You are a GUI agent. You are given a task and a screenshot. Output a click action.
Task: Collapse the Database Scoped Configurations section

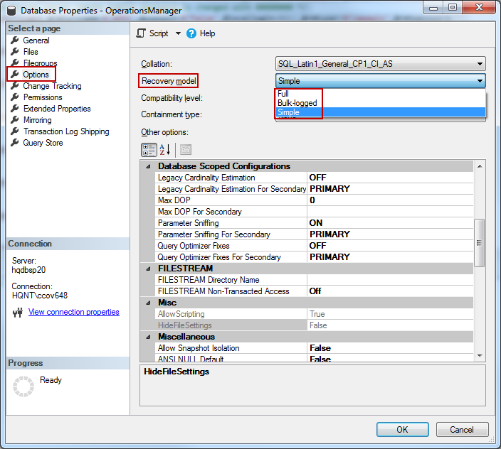tap(149, 166)
